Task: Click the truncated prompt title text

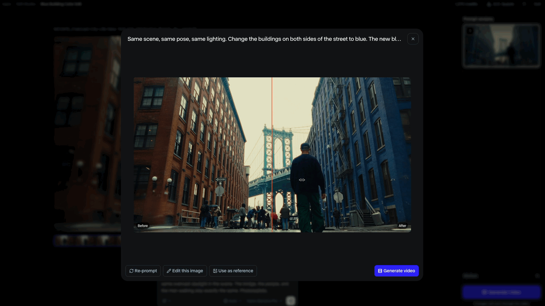Action: tap(264, 39)
